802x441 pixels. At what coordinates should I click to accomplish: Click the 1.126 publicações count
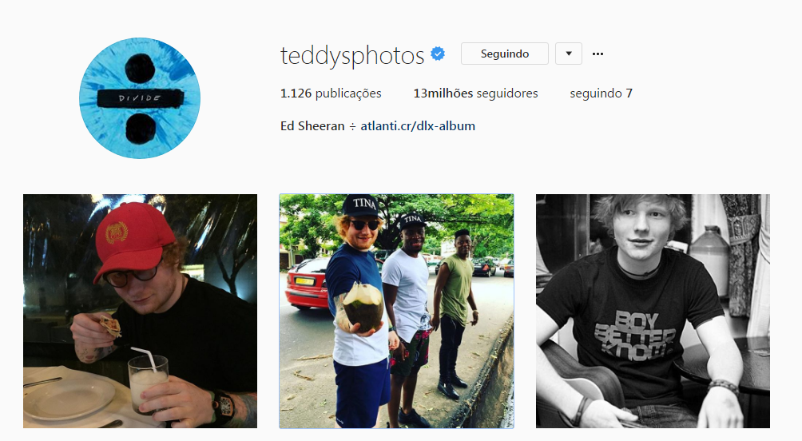[331, 93]
